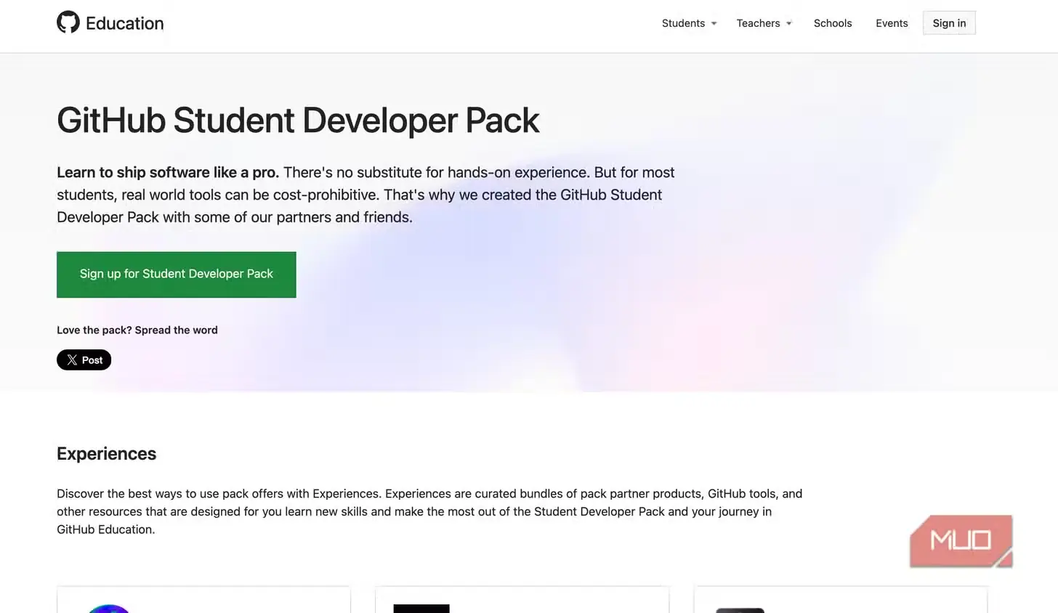Go to the Events page

[892, 23]
